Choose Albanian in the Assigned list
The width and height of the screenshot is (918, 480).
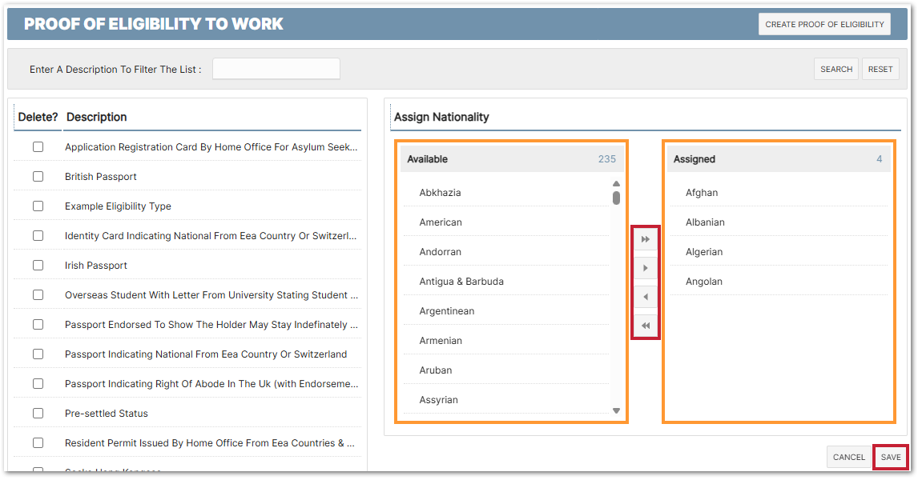point(705,222)
